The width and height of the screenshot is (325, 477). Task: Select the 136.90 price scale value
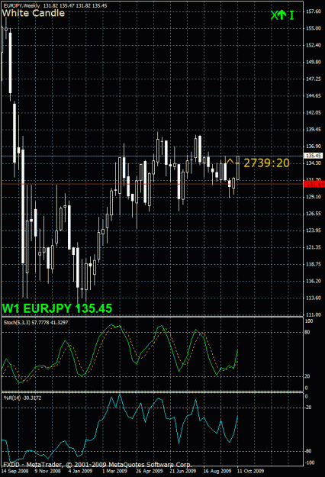(x=314, y=147)
